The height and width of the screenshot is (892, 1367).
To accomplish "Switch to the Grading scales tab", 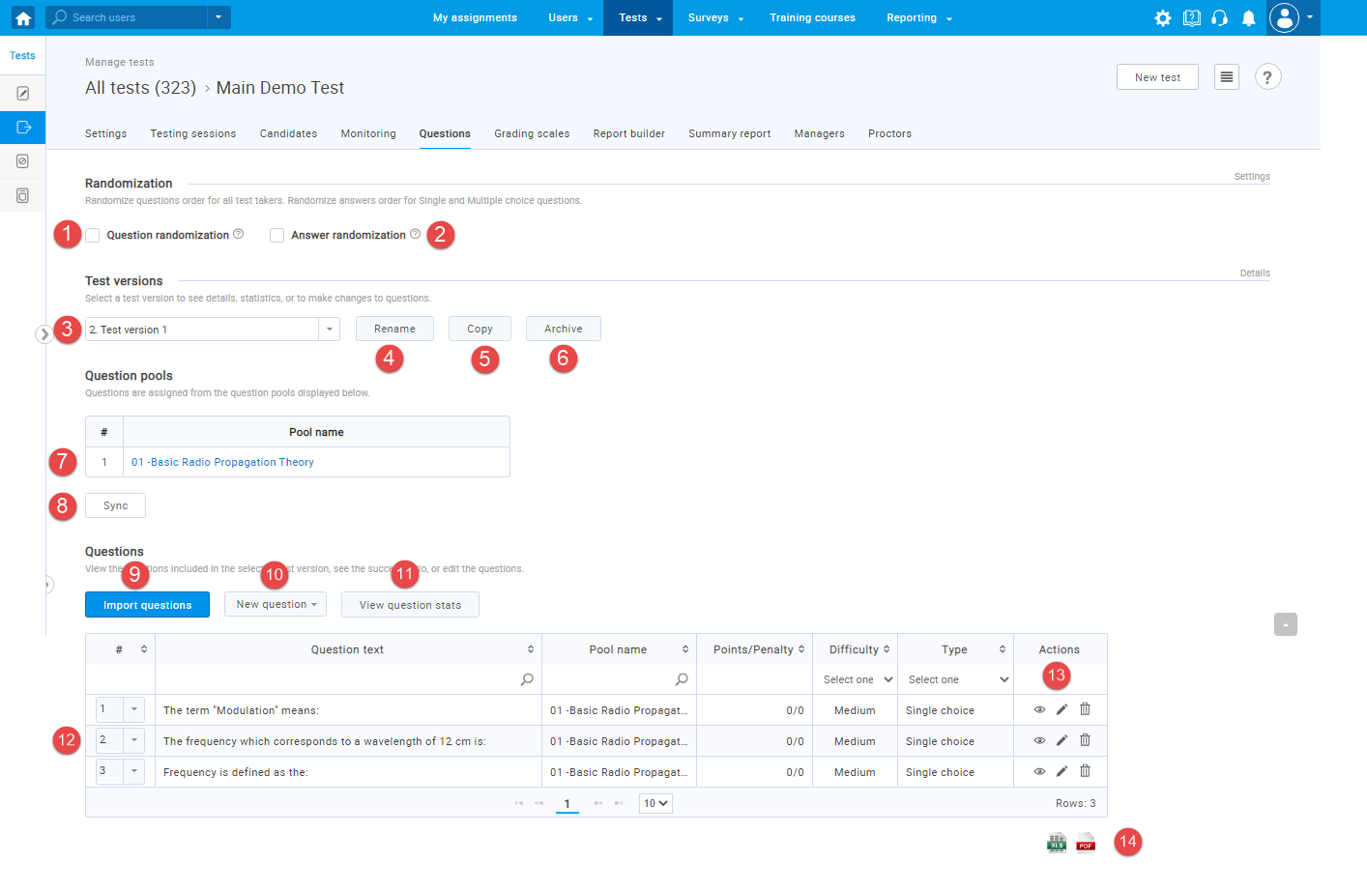I will [x=532, y=134].
